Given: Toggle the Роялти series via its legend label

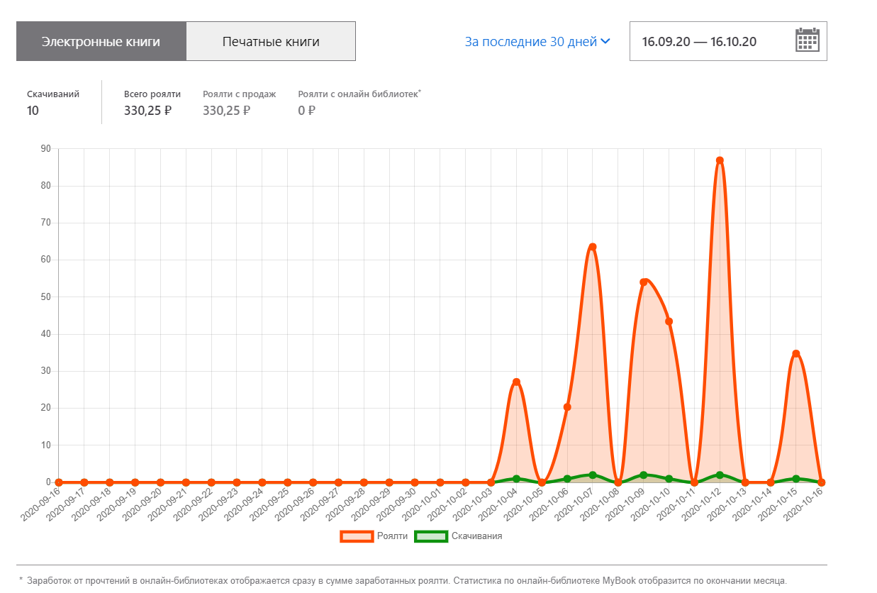Looking at the screenshot, I should pyautogui.click(x=393, y=536).
